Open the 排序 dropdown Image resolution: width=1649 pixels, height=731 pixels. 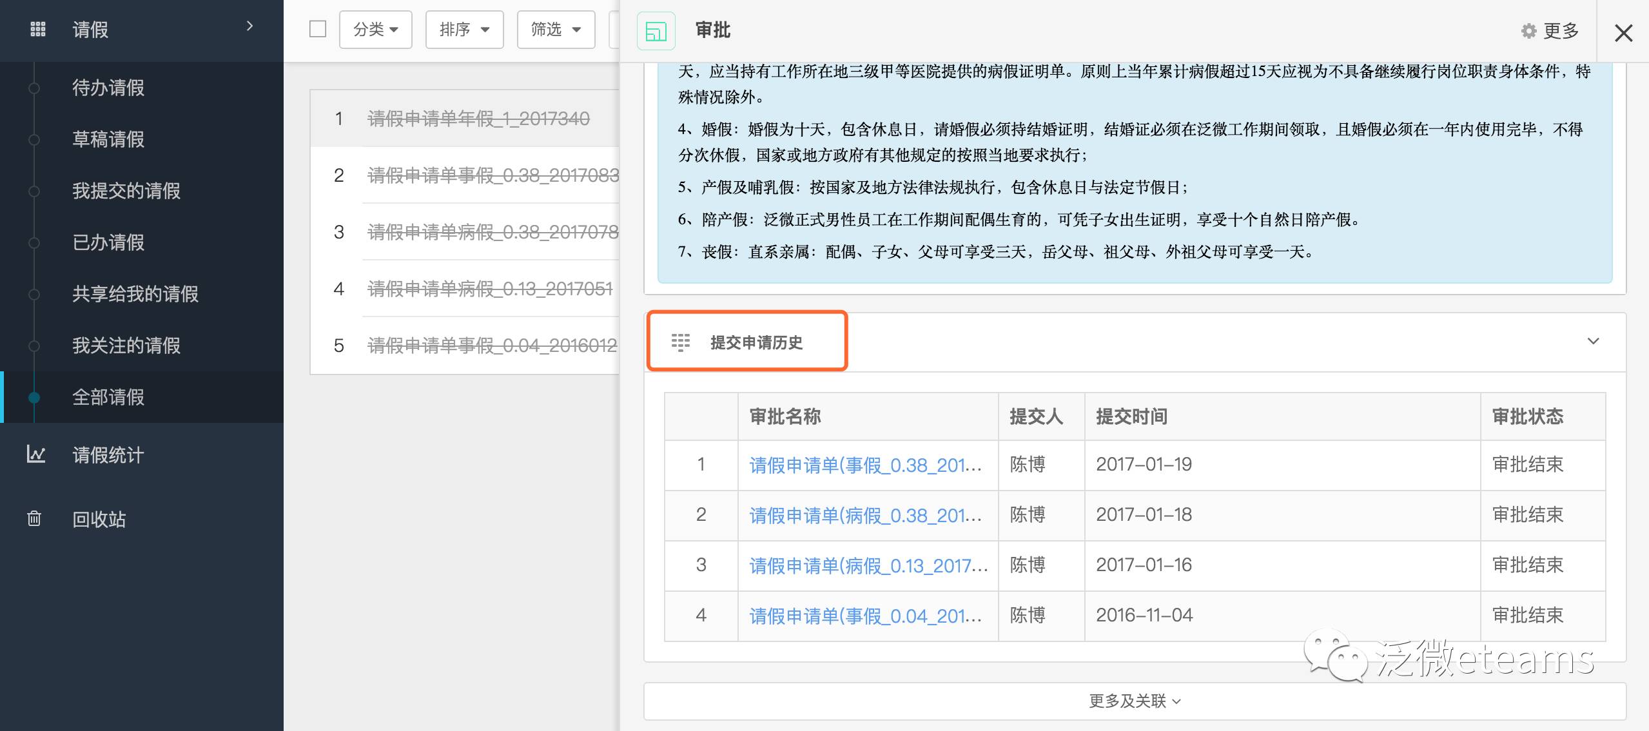(464, 29)
